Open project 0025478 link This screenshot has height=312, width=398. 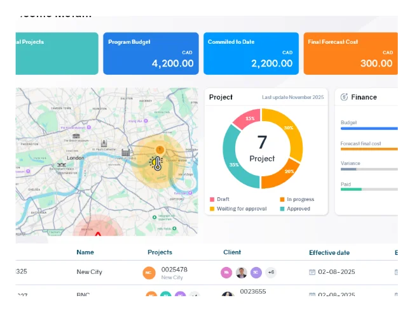point(174,270)
